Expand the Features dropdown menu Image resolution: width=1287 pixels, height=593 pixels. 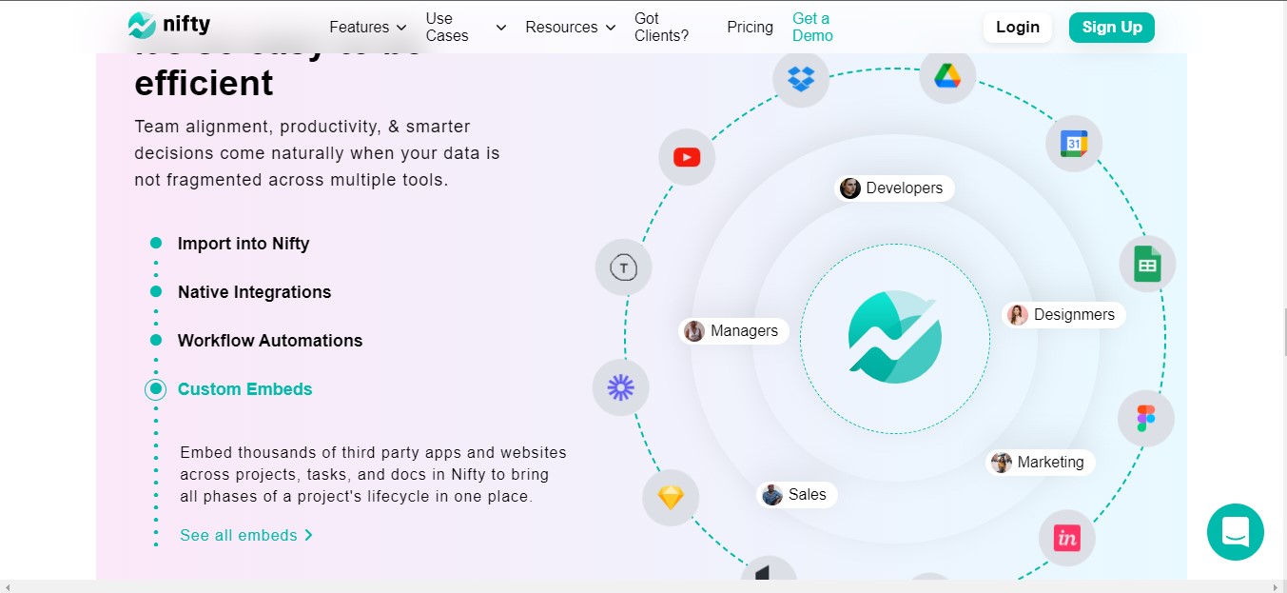(x=368, y=28)
